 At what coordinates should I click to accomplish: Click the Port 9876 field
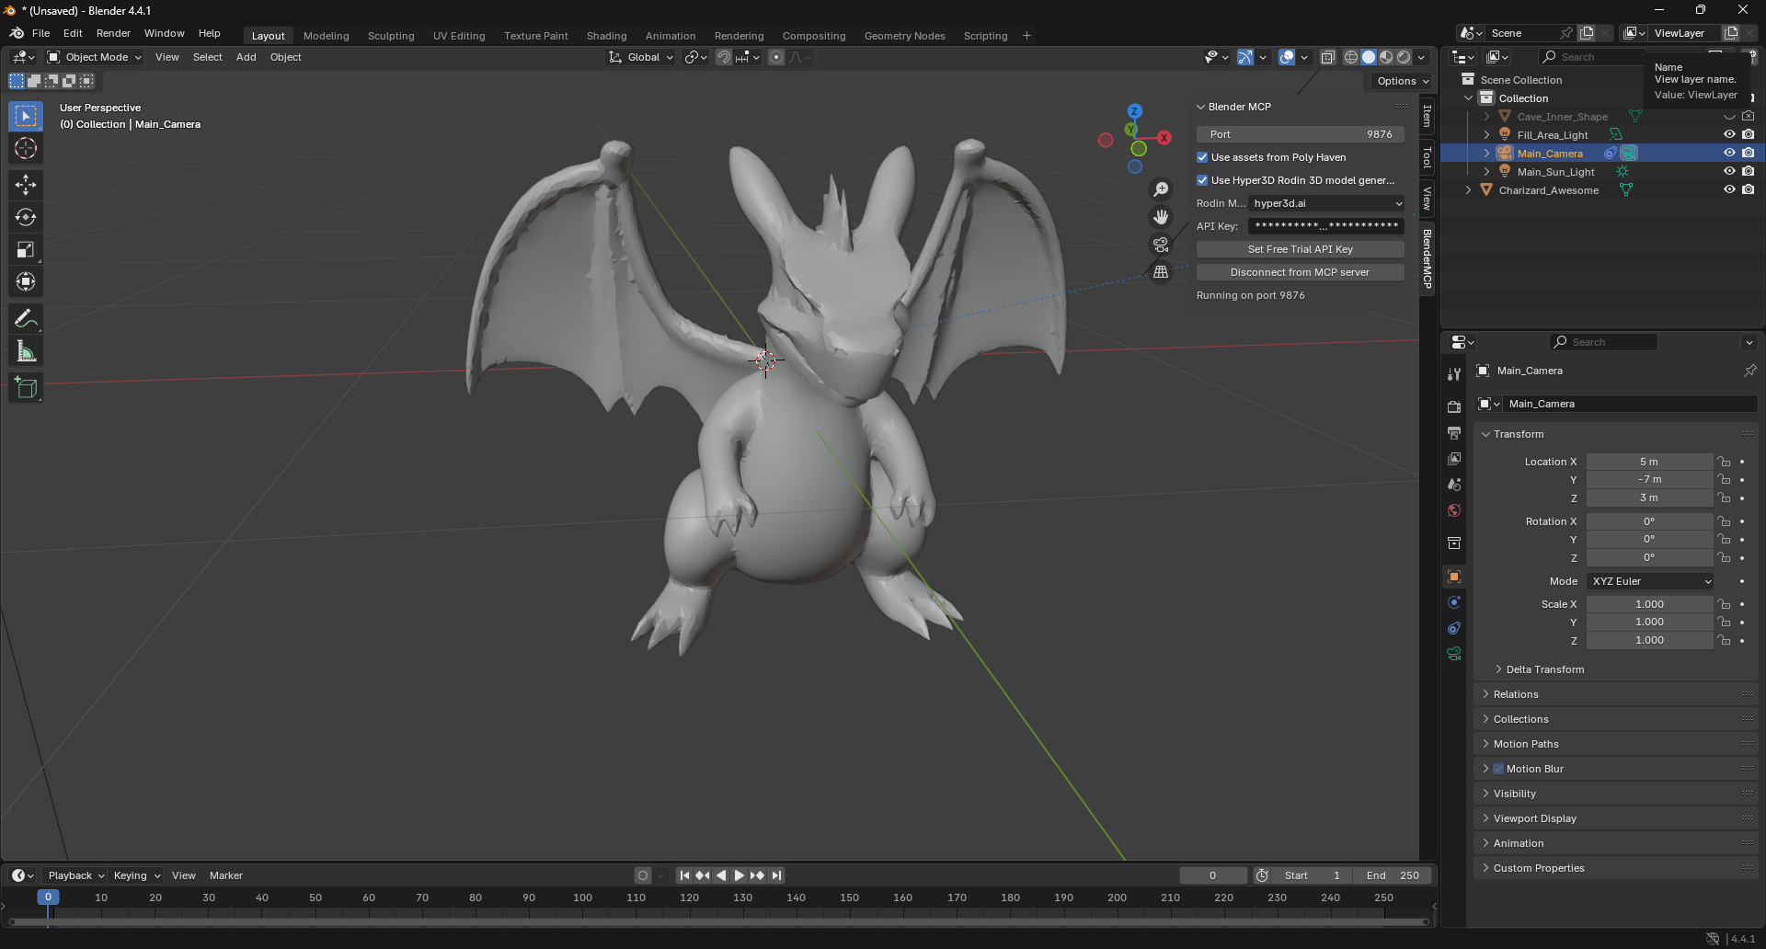tap(1300, 134)
